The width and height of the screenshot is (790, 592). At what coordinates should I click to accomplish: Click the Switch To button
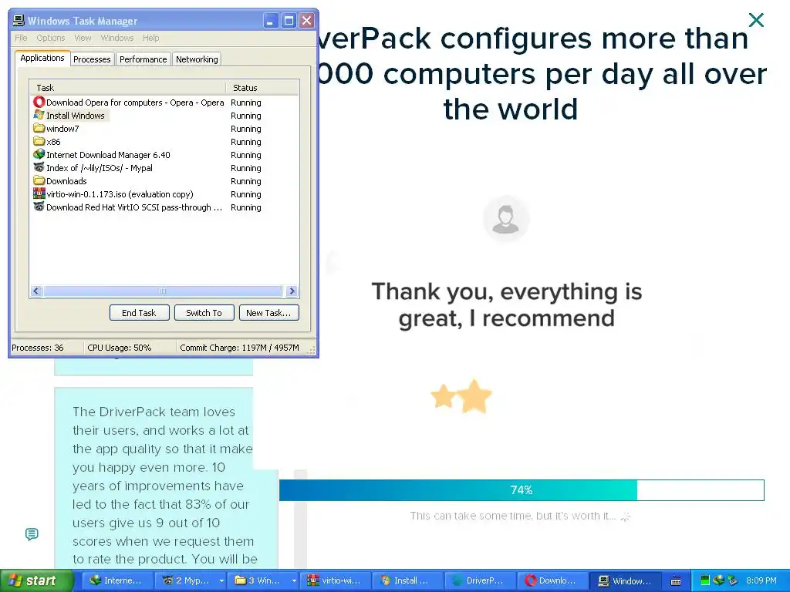point(204,313)
